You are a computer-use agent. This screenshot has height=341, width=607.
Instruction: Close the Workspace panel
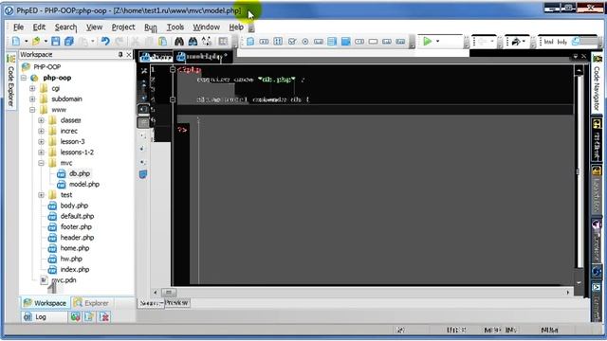[129, 55]
